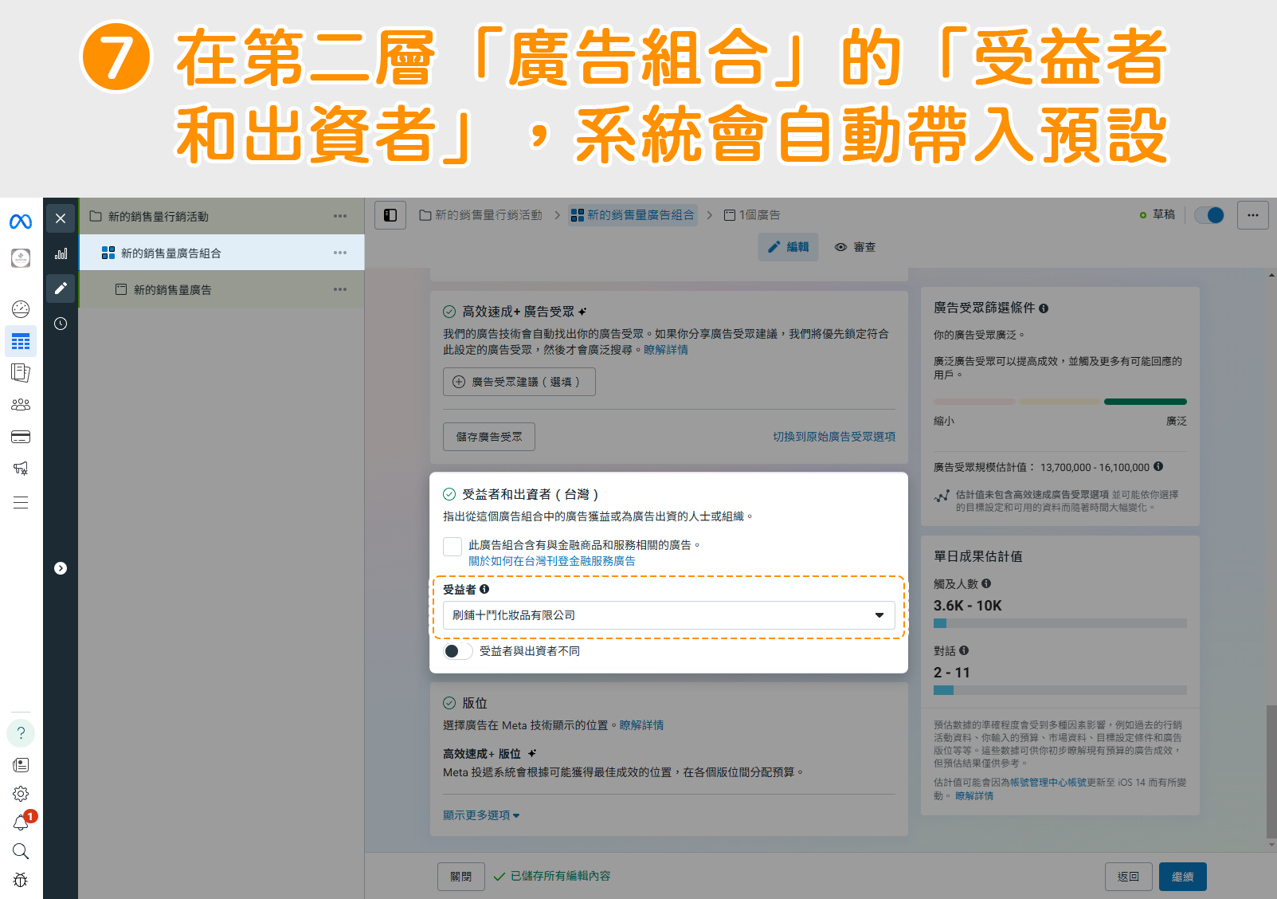Screen dimensions: 1277x899
Task: Toggle the 草稿 publish switch
Action: tap(1210, 215)
